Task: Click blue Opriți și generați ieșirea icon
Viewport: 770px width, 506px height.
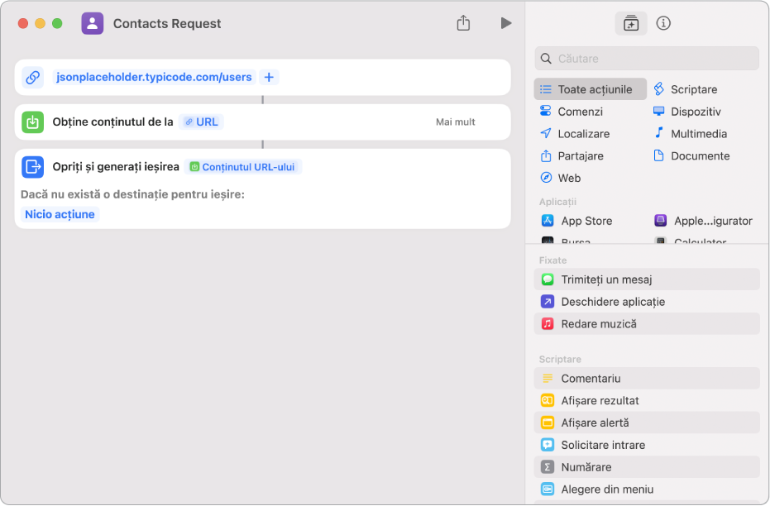Action: tap(32, 167)
